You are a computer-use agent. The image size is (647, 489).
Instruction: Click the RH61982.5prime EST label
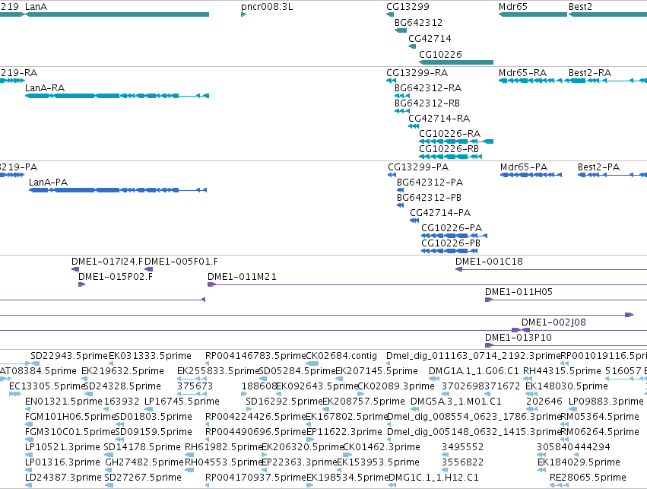pyautogui.click(x=224, y=448)
